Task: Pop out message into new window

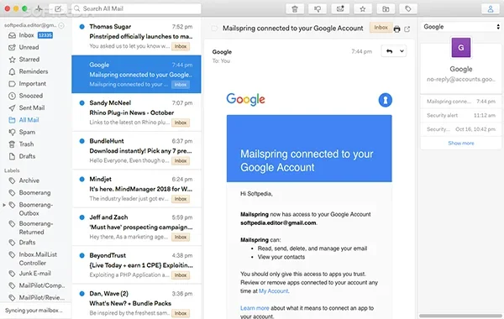Action: 407,29
